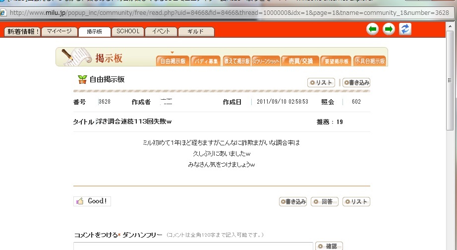457x250 pixels.
Task: Select the イベント tab
Action: tap(161, 32)
